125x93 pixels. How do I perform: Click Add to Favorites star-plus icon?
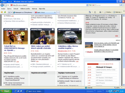5,12
